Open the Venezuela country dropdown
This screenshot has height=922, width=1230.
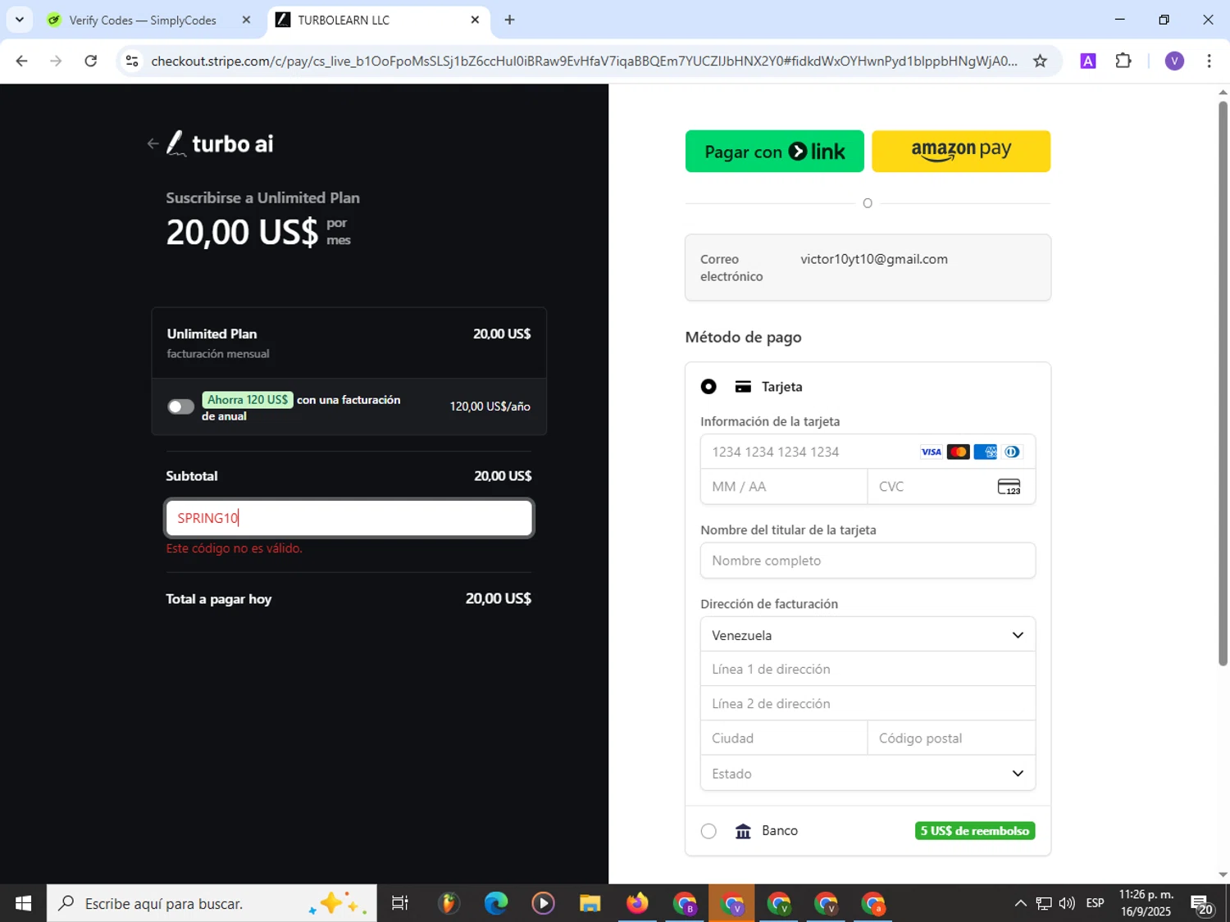868,635
